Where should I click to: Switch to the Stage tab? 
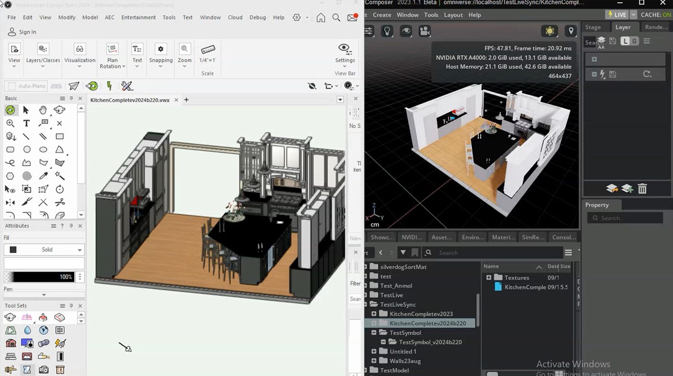pos(593,27)
